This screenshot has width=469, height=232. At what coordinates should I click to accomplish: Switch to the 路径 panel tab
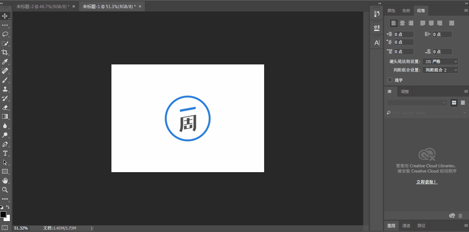pyautogui.click(x=421, y=226)
